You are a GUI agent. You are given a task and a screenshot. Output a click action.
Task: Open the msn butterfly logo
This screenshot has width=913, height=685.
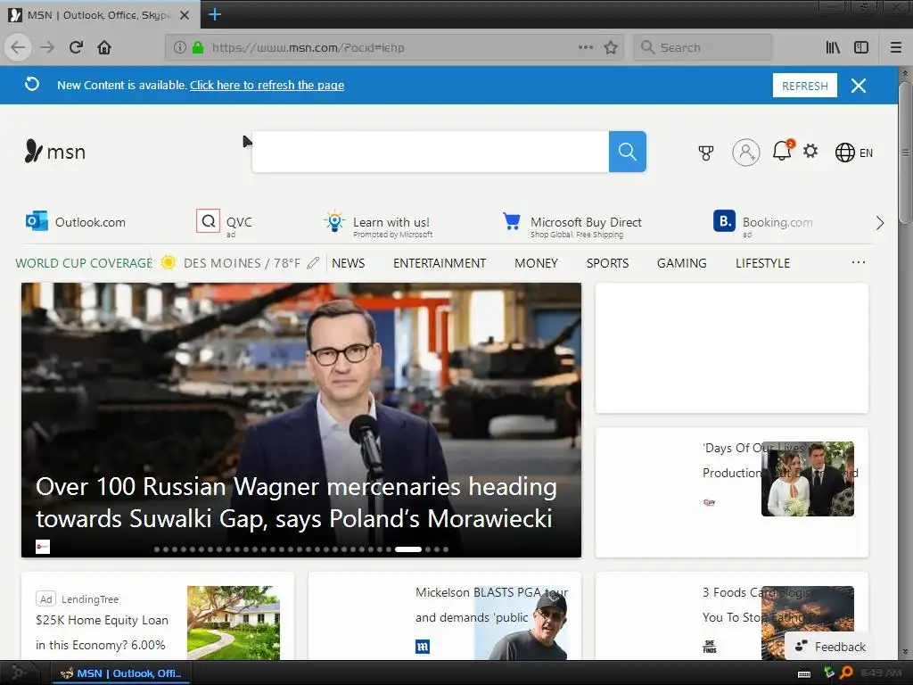pos(54,152)
